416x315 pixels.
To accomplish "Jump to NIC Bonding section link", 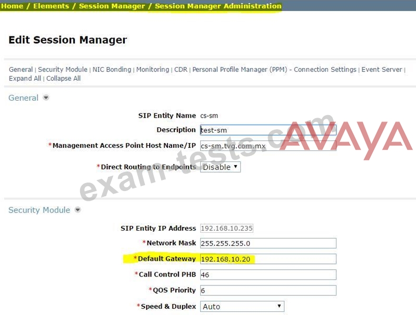I will coord(112,69).
